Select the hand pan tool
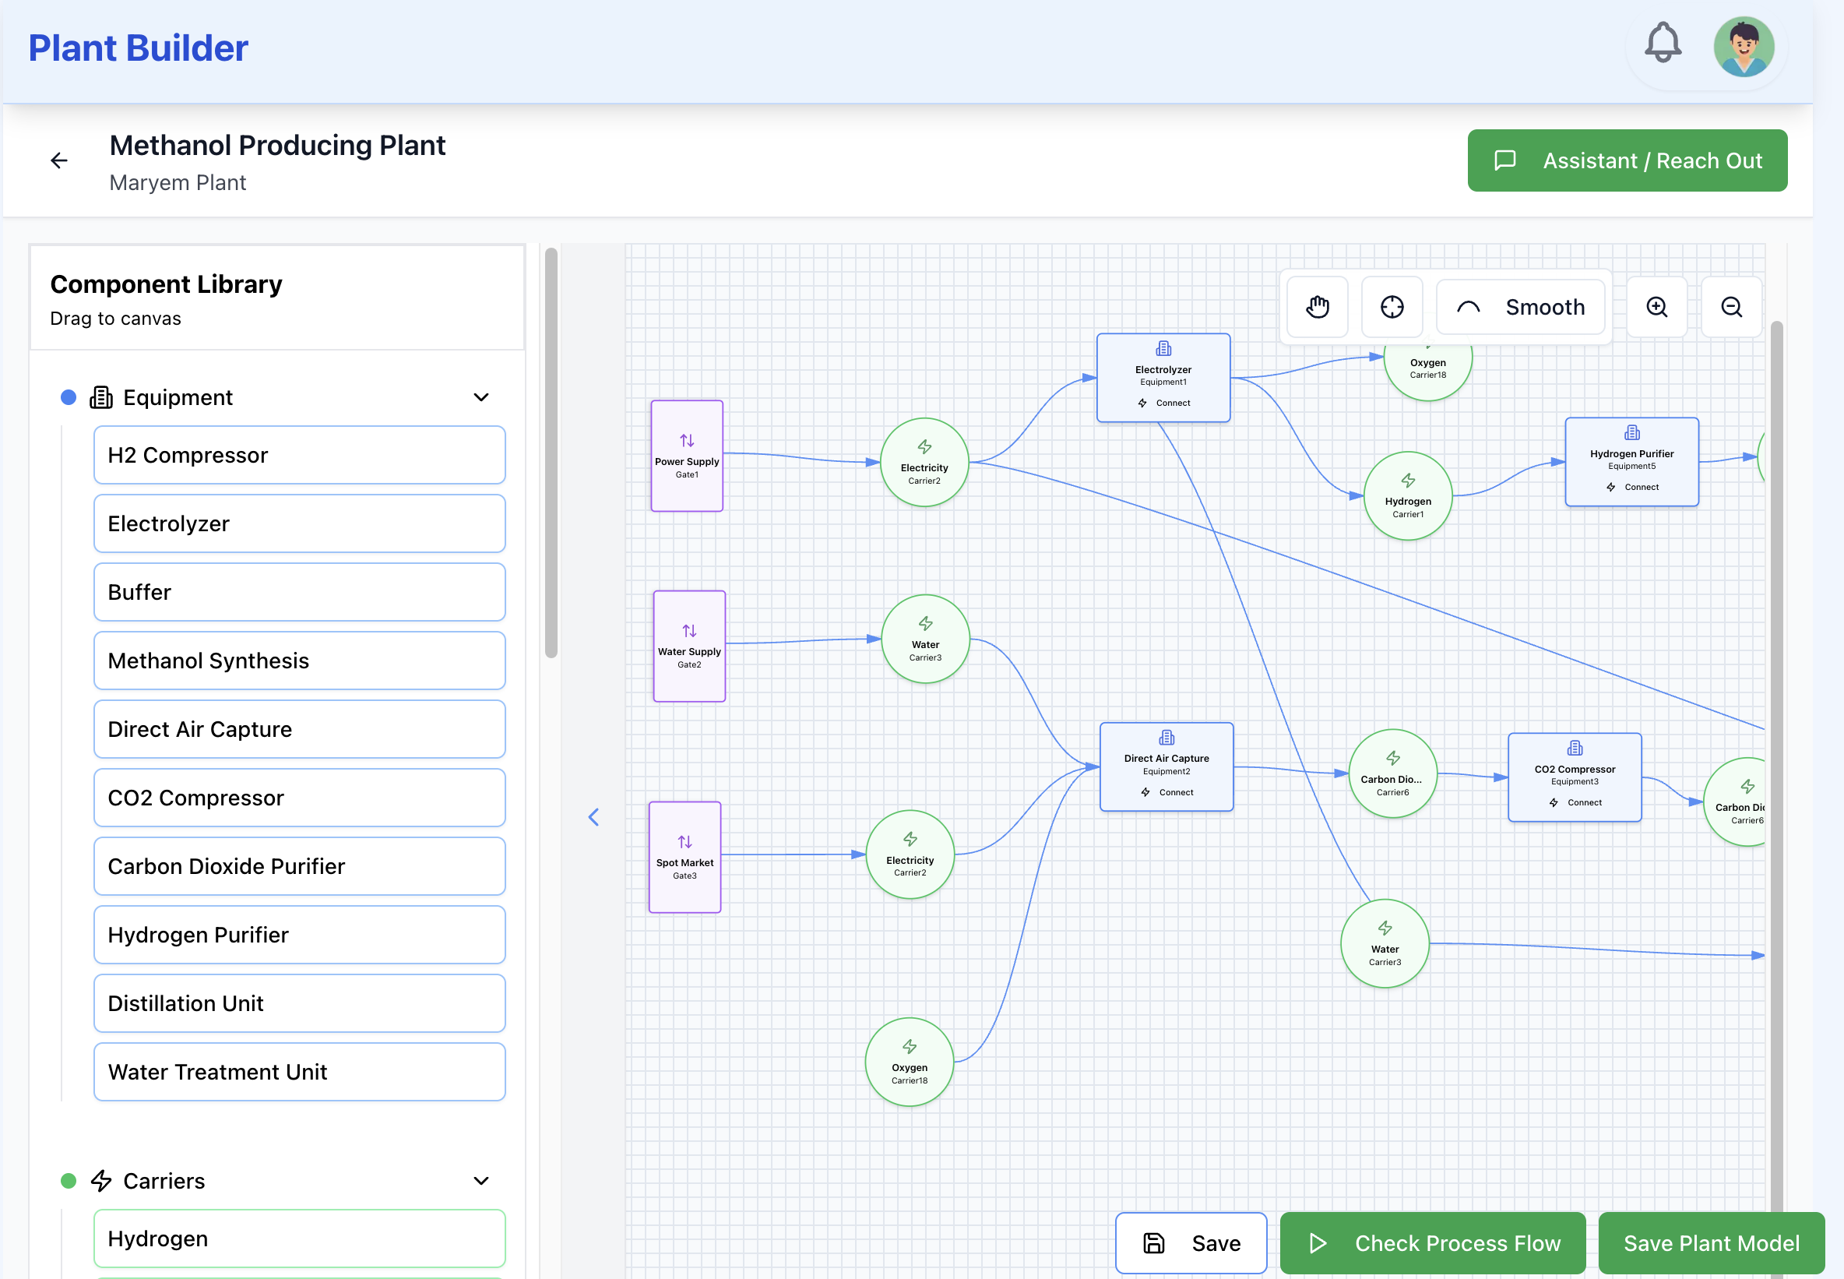 1317,307
